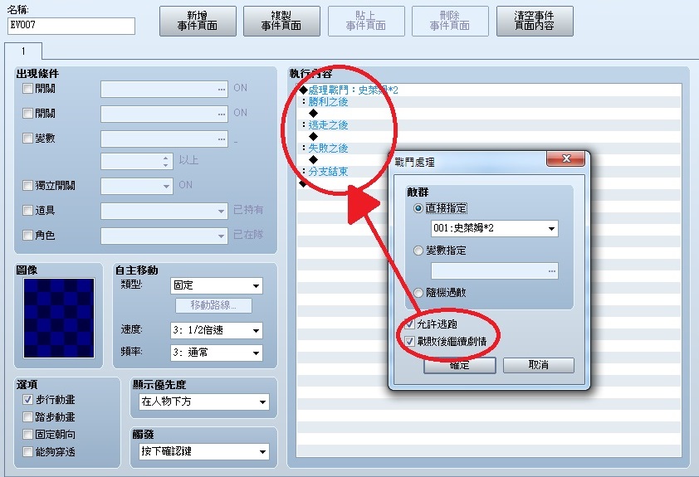Click the 貼上事件頁面 button
The width and height of the screenshot is (699, 477).
click(x=366, y=21)
